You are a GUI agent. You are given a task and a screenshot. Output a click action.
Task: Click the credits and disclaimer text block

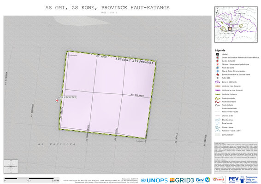click(x=236, y=158)
